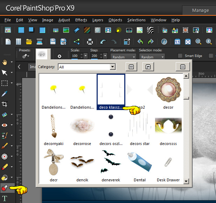This screenshot has width=216, height=203.
Task: Click the Print icon in toolbar
Action: [x=90, y=42]
